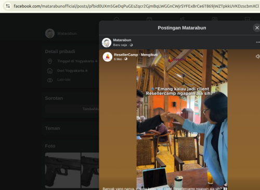Open the Teman section heading
Viewport: 260px width, 190px height.
(53, 128)
